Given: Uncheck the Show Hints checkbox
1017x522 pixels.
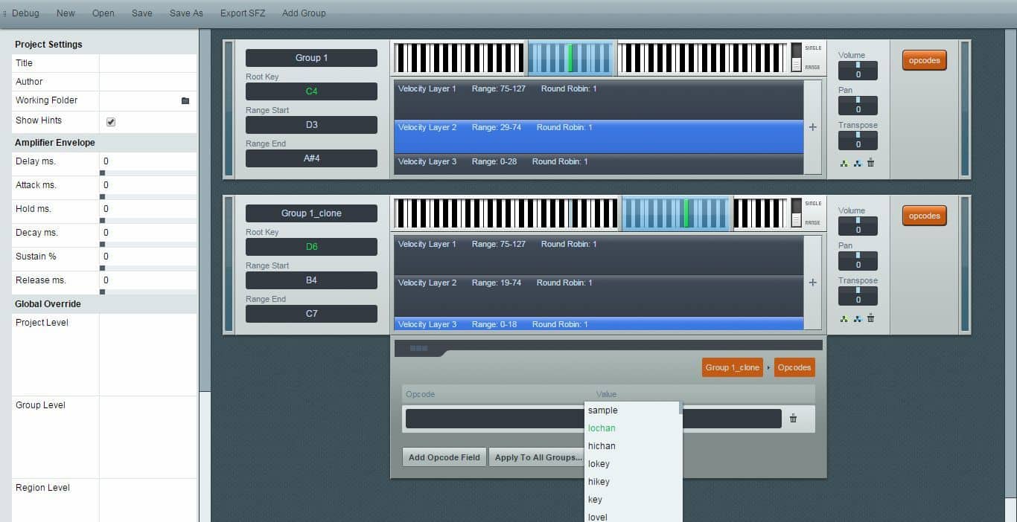Looking at the screenshot, I should (111, 121).
